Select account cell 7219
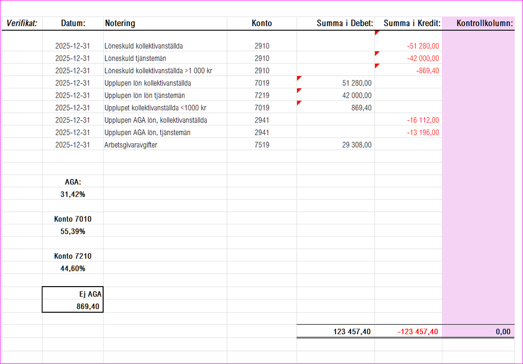Image resolution: width=523 pixels, height=364 pixels. pos(262,95)
